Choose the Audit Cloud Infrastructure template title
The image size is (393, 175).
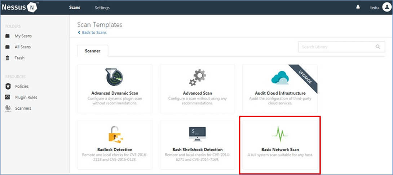(280, 93)
